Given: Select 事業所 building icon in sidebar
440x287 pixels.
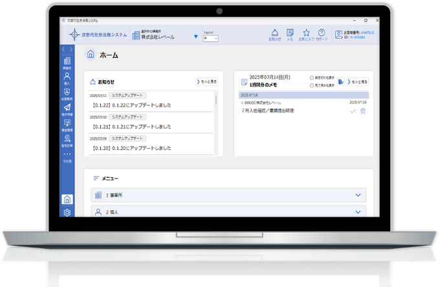Looking at the screenshot, I should pos(67,63).
